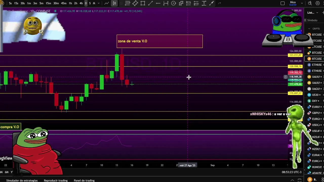Select the price range measure tool
Viewport: 324px width, 182px height.
(166, 3)
